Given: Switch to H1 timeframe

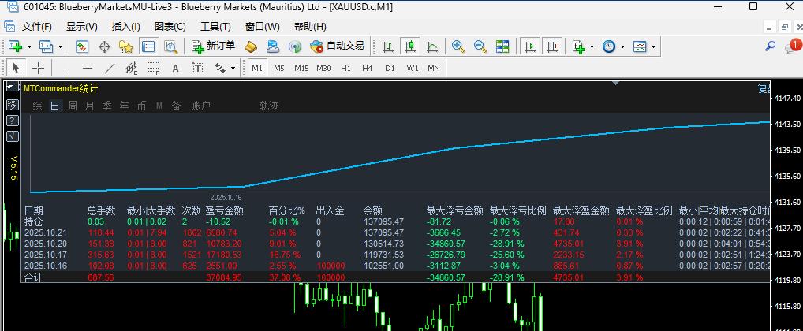Looking at the screenshot, I should (345, 68).
